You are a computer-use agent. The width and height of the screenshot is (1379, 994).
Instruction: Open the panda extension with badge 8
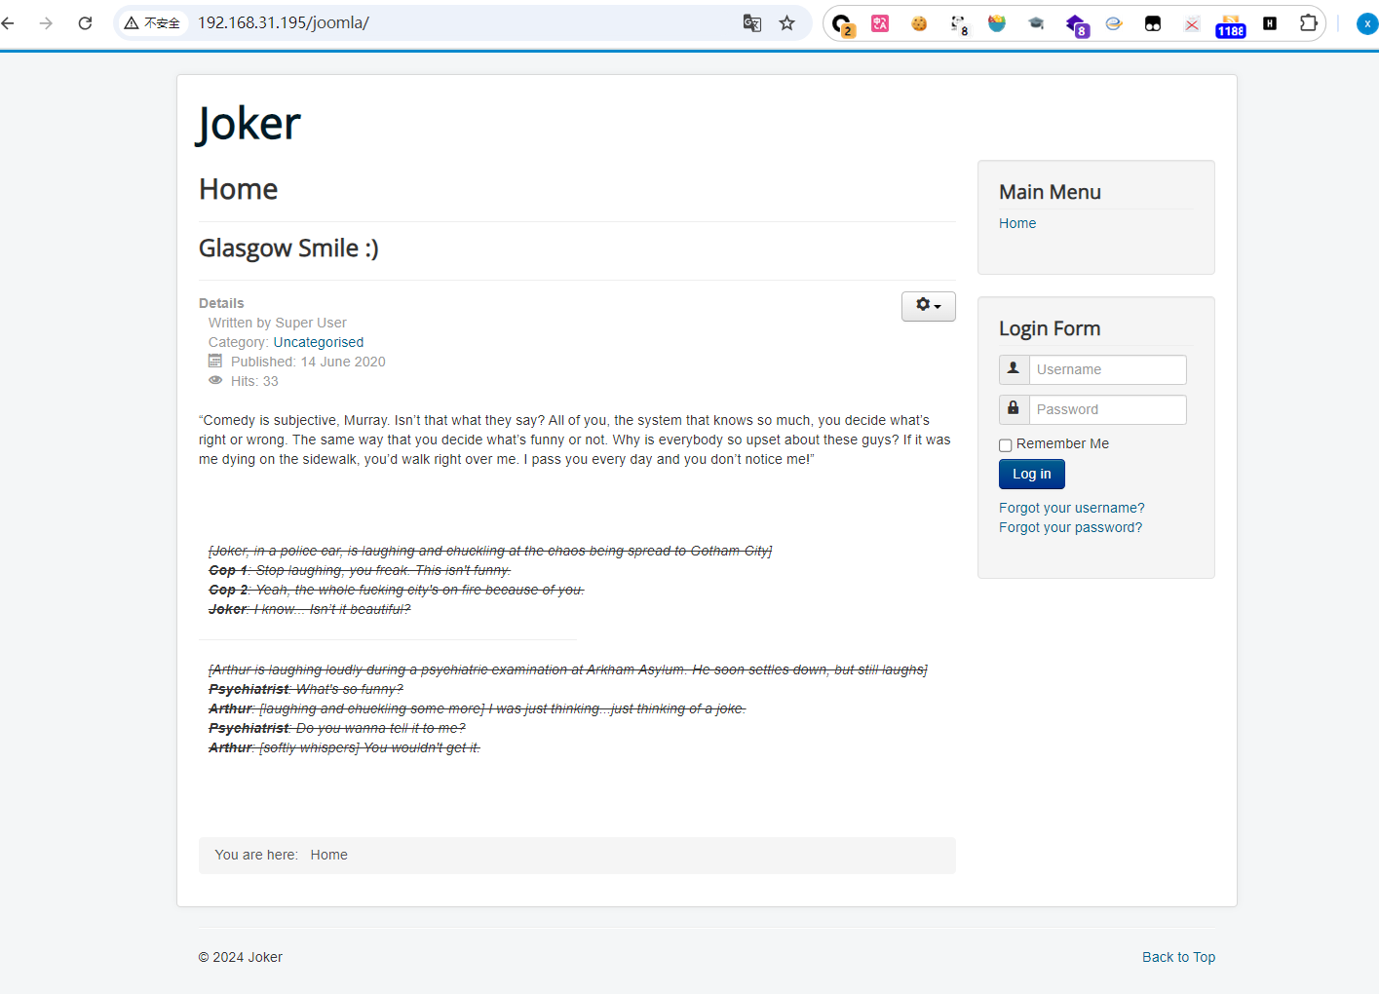coord(959,24)
